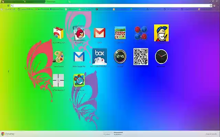This screenshot has height=137, width=220.
Task: Open the red and blue balls app
Action: click(141, 33)
